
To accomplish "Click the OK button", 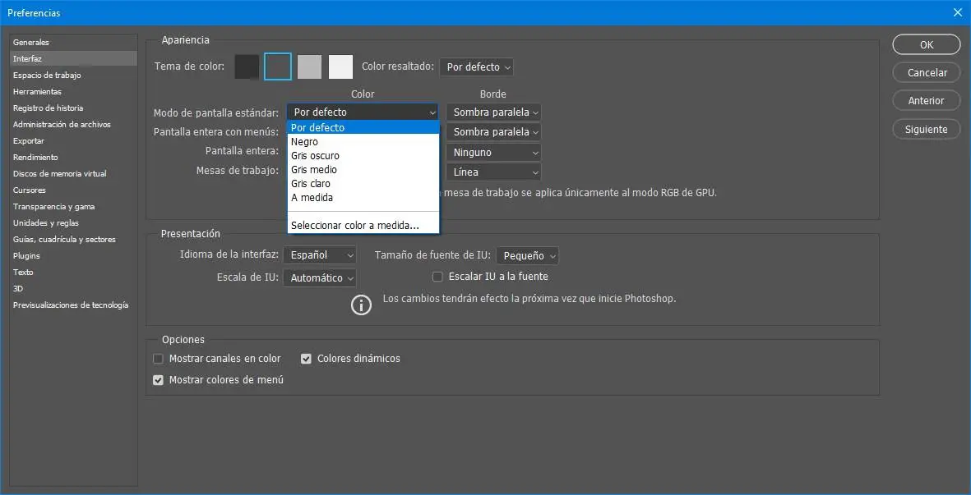I will (927, 44).
